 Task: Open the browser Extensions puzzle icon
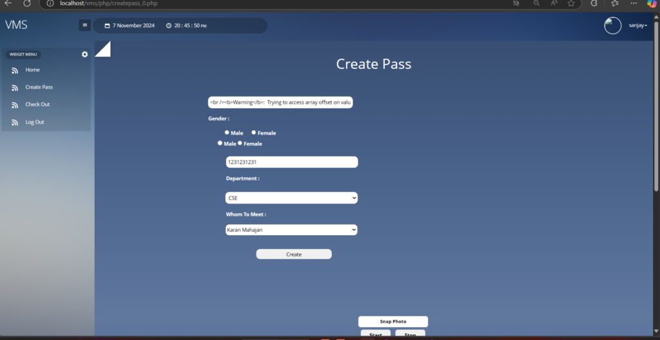(x=594, y=3)
